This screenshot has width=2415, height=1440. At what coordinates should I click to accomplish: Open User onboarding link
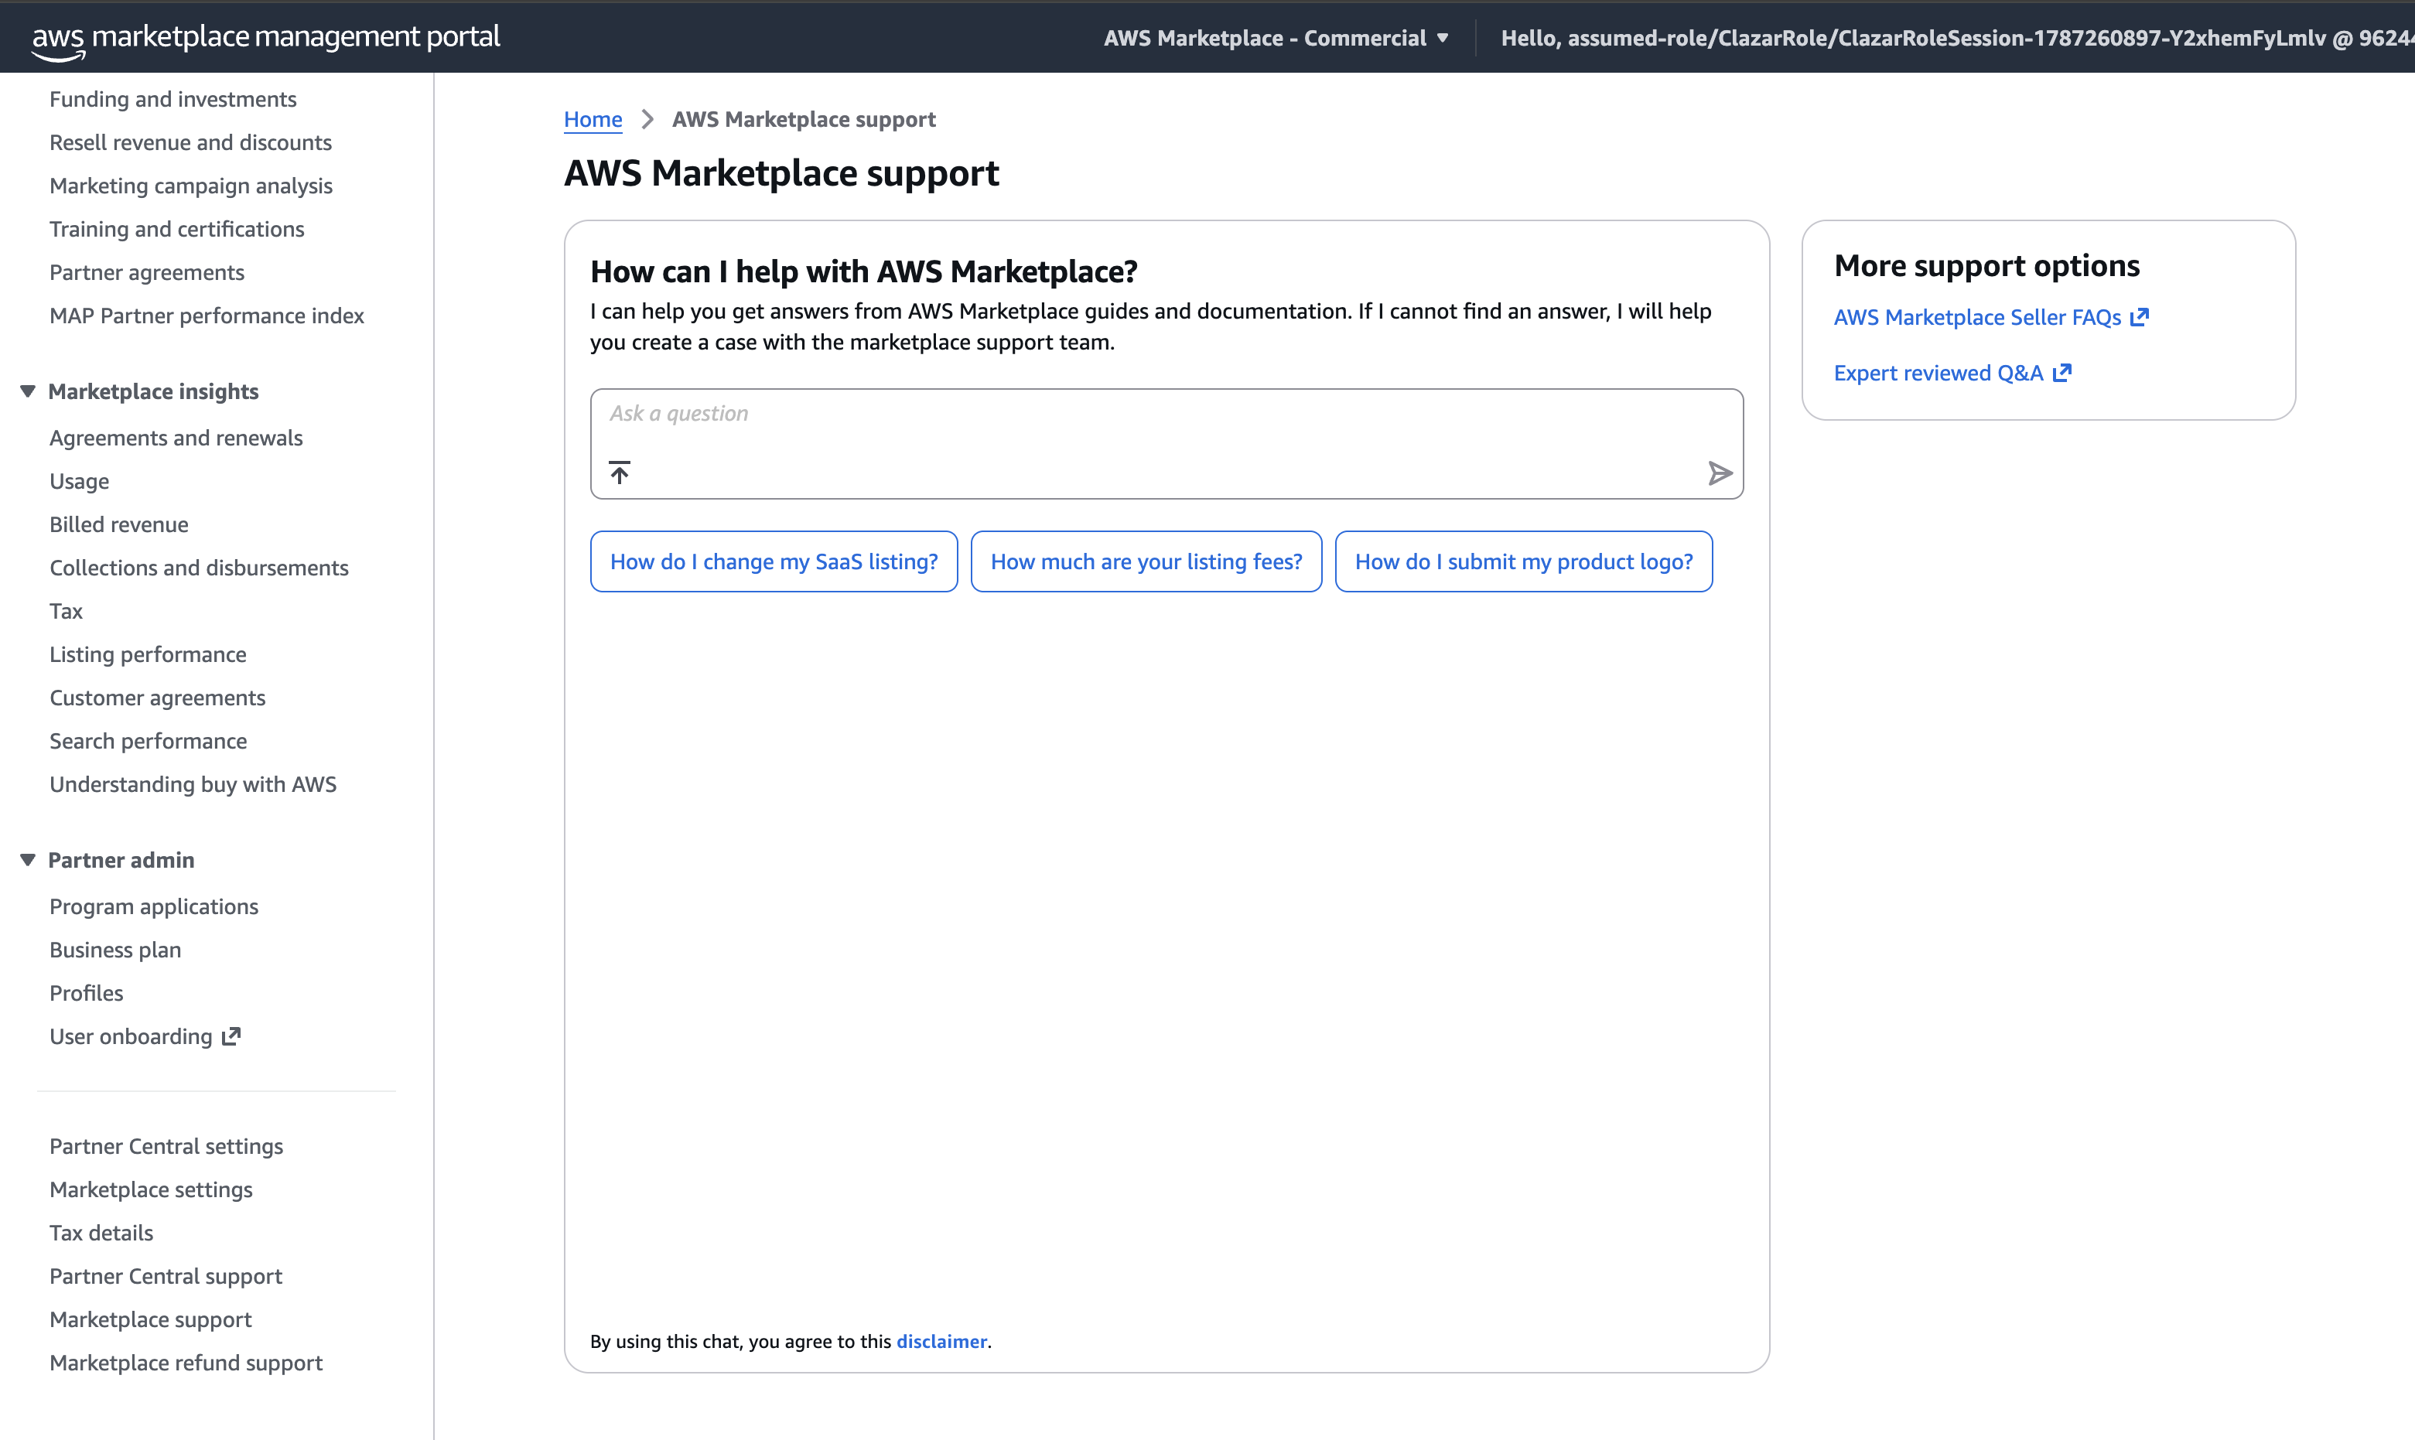[x=131, y=1036]
